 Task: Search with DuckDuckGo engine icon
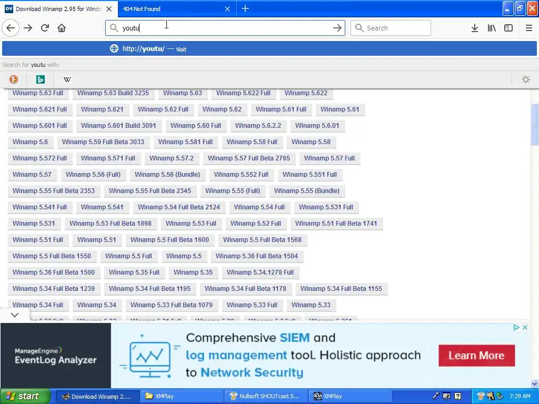click(x=13, y=80)
